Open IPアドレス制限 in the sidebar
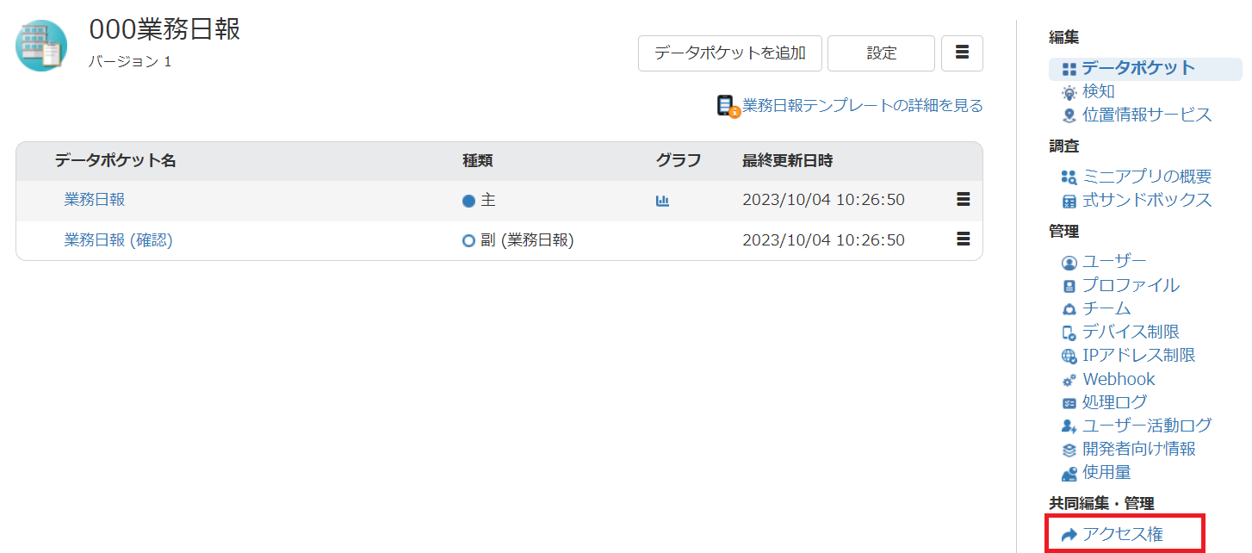Screen dimensions: 1252x553 pos(1139,355)
